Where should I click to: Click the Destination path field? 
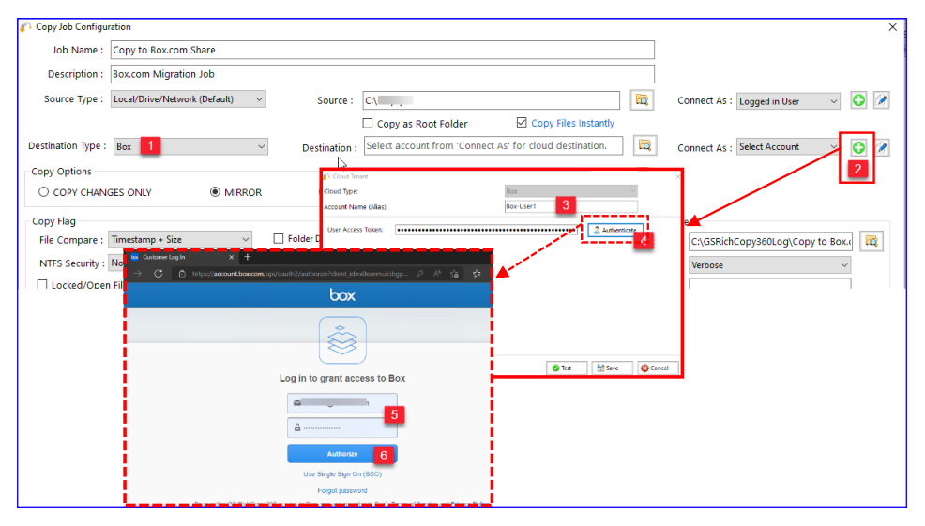coord(493,145)
